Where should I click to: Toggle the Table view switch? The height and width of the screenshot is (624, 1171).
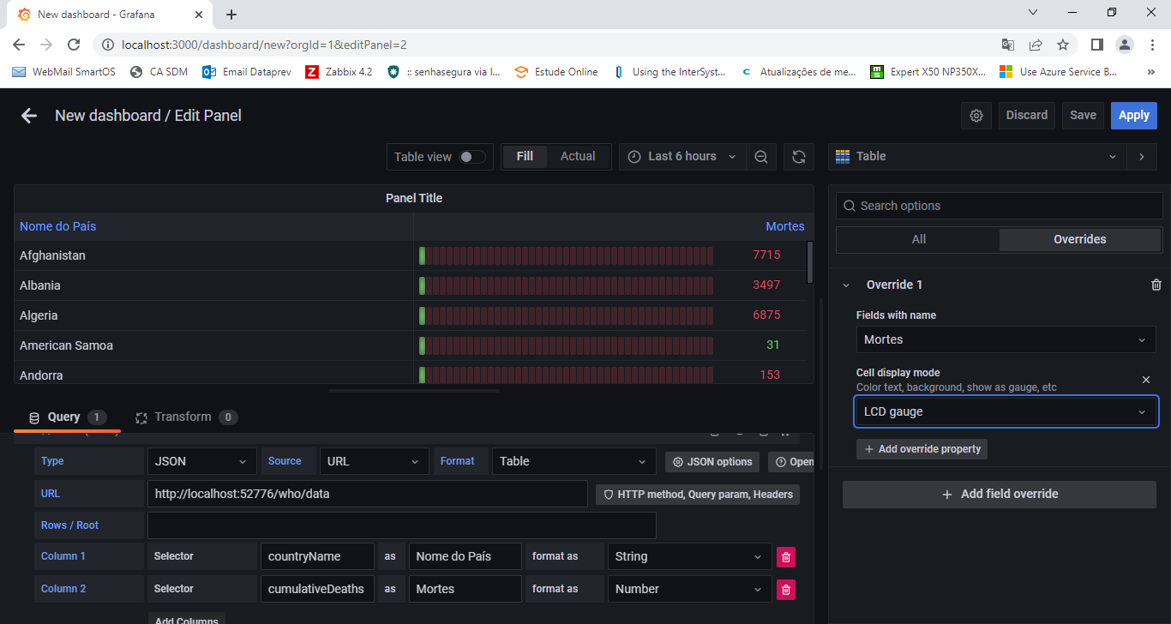[472, 157]
